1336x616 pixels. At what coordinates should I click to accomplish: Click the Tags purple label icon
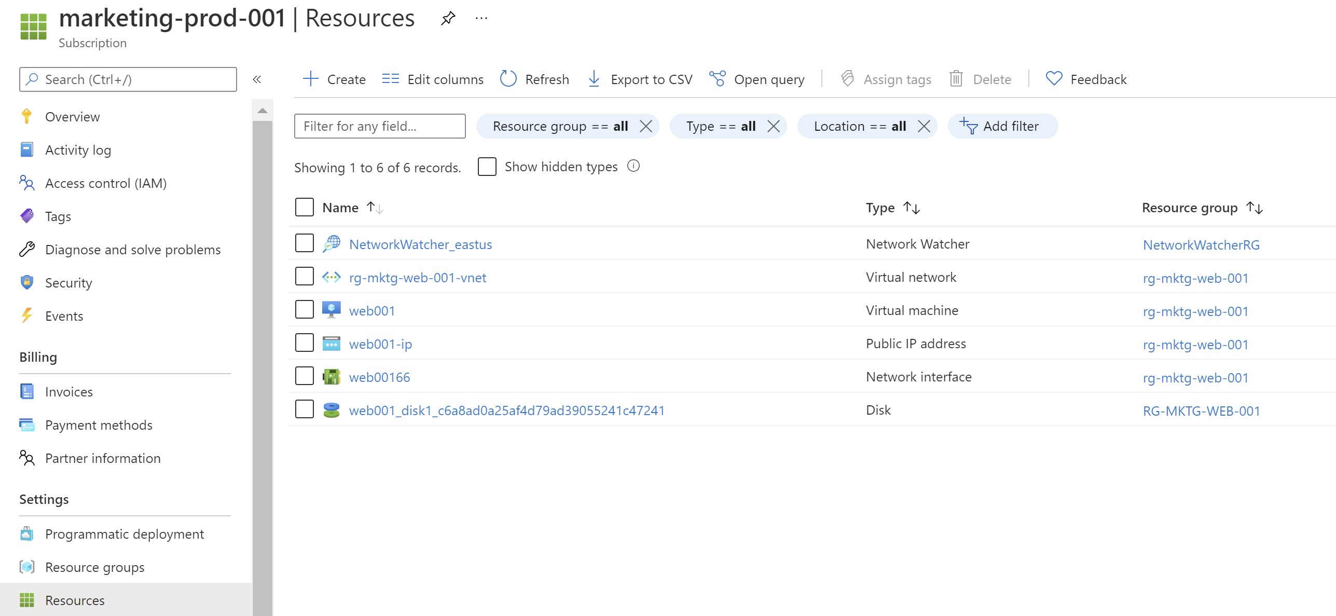(27, 216)
